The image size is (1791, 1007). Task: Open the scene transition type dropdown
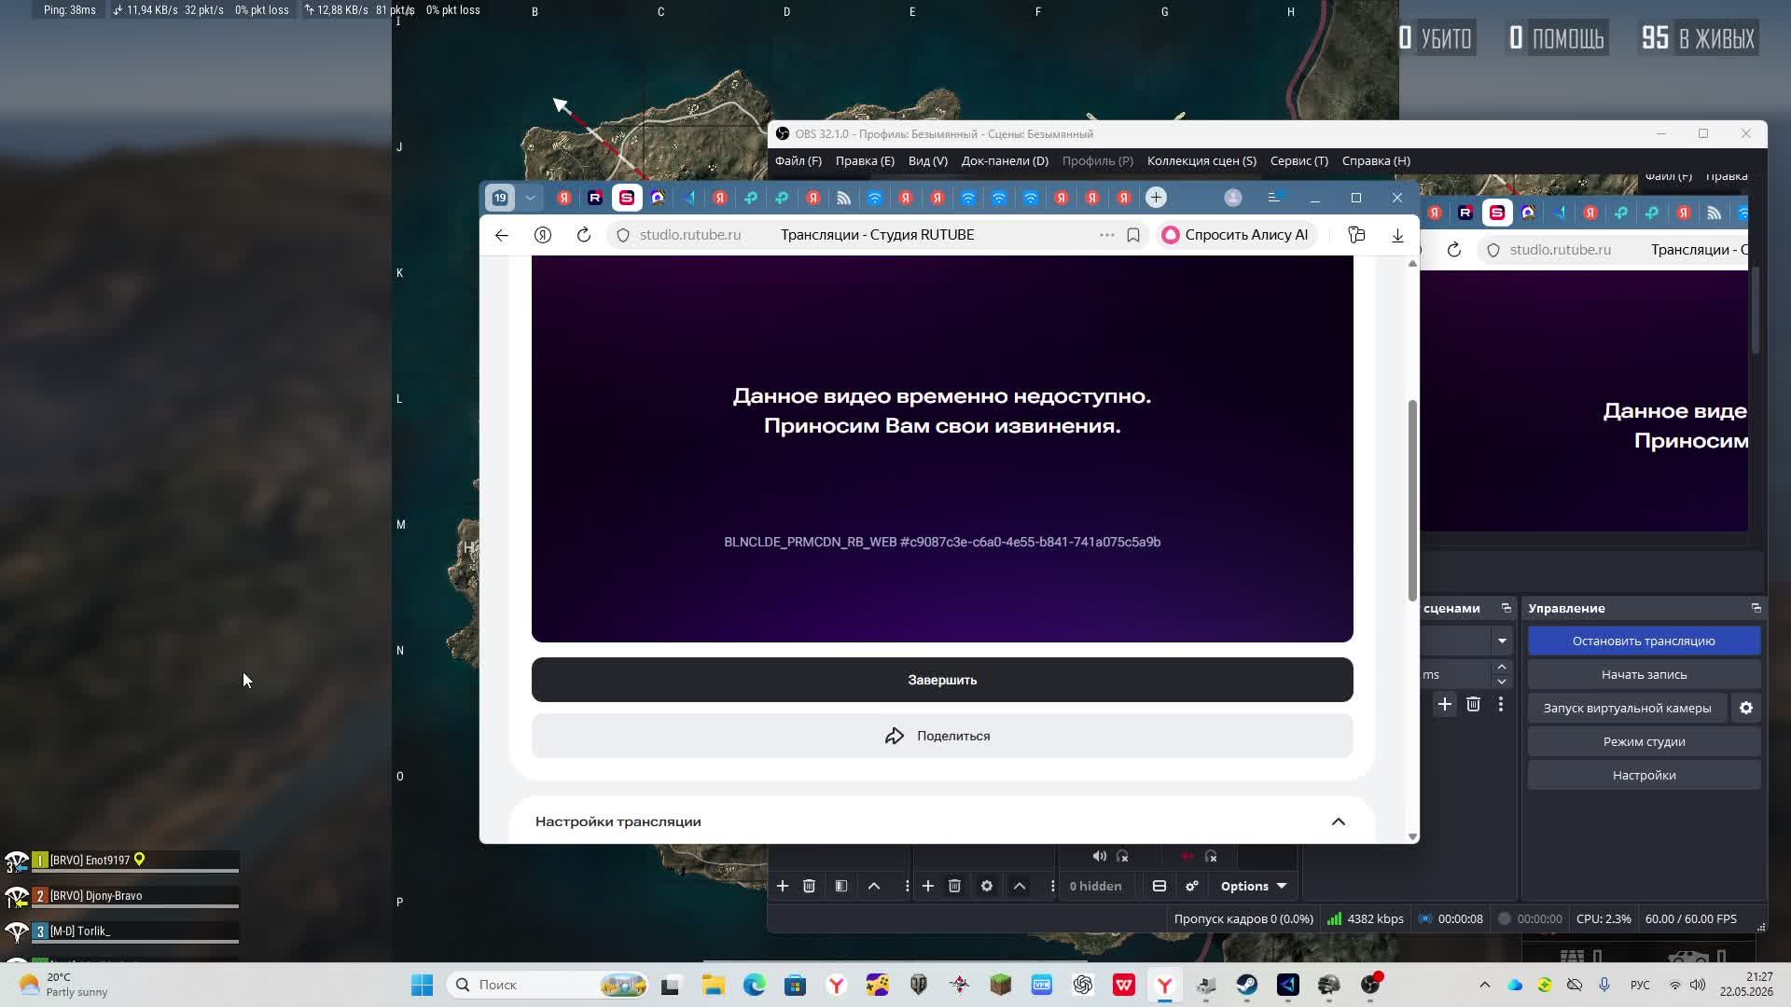coord(1502,641)
